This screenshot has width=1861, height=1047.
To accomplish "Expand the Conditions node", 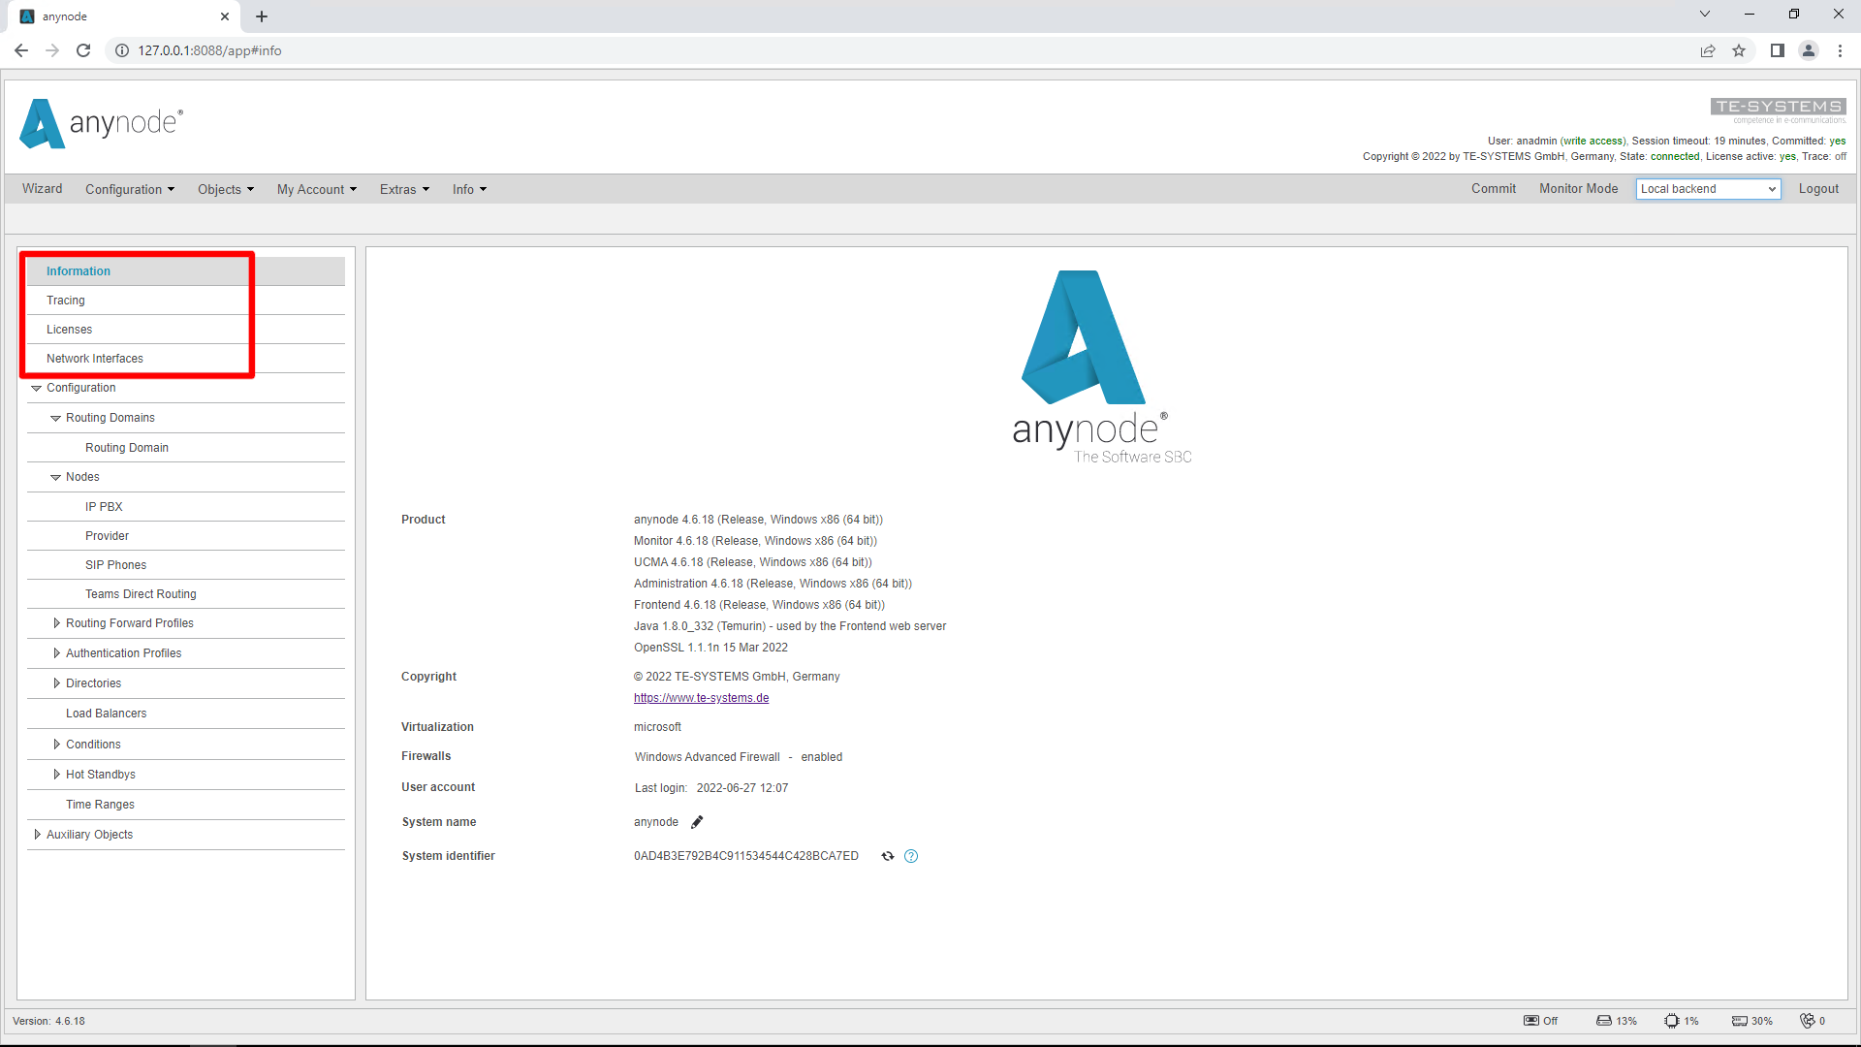I will click(56, 745).
